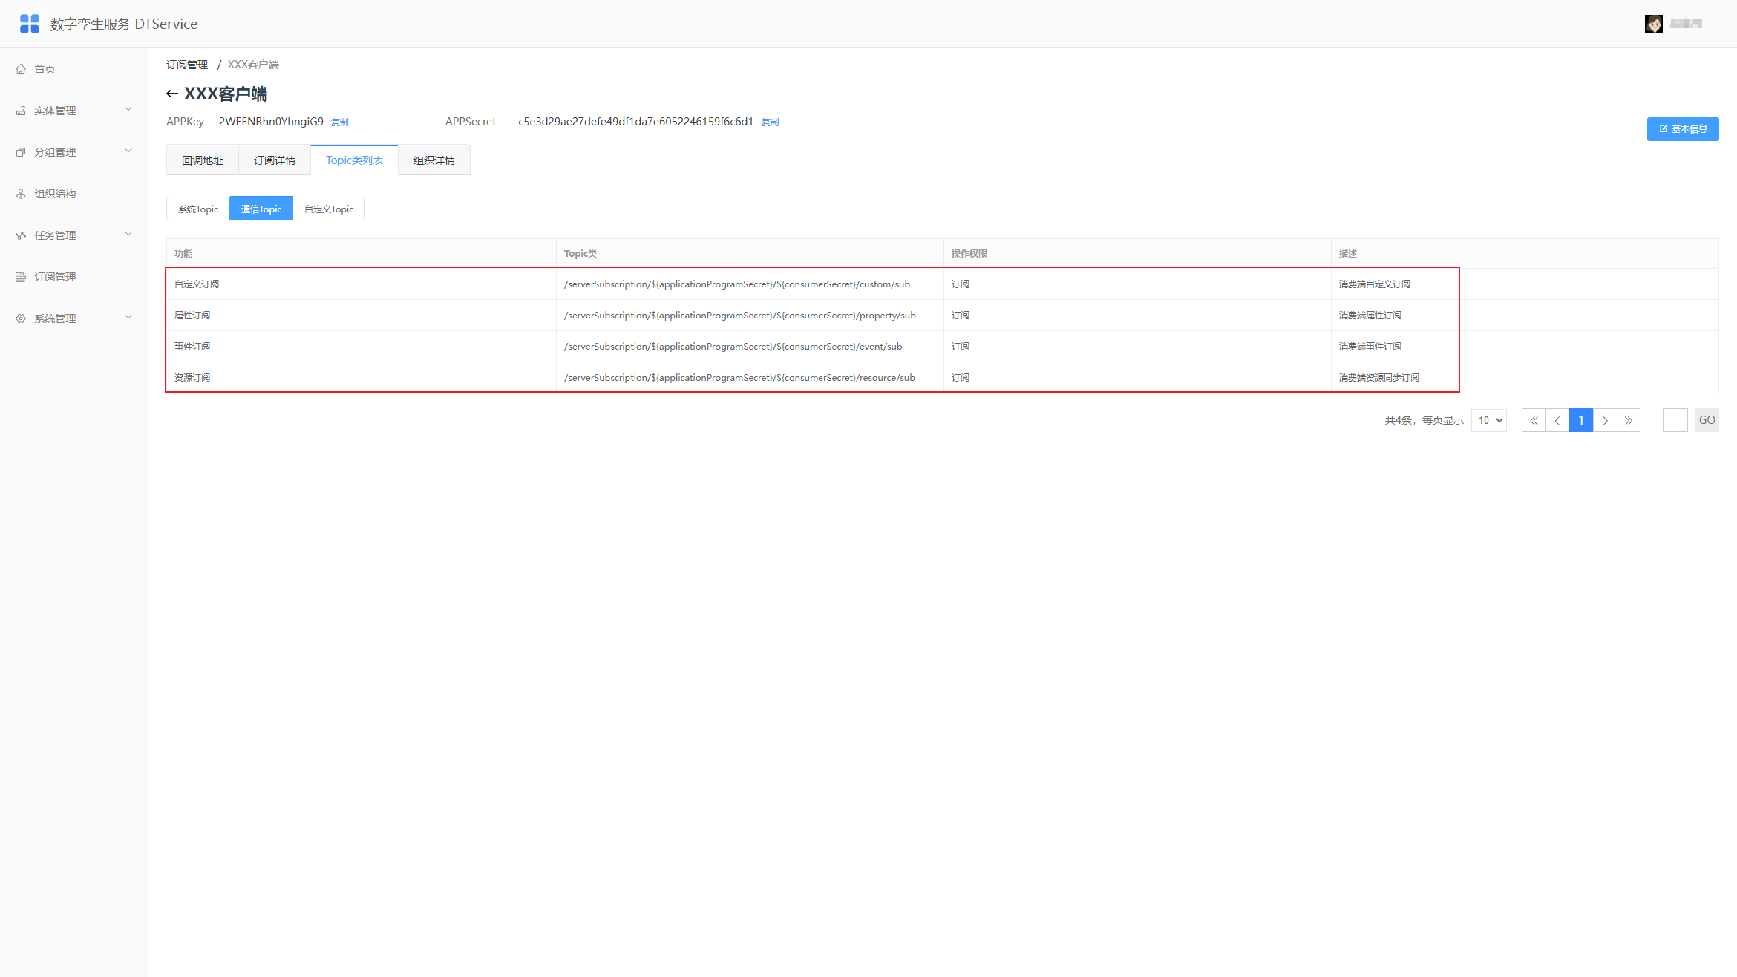Expand 系统管理 menu chevron

click(x=128, y=318)
